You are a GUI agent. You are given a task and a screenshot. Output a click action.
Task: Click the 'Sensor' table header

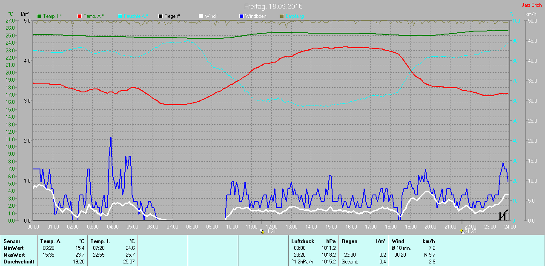(11, 241)
